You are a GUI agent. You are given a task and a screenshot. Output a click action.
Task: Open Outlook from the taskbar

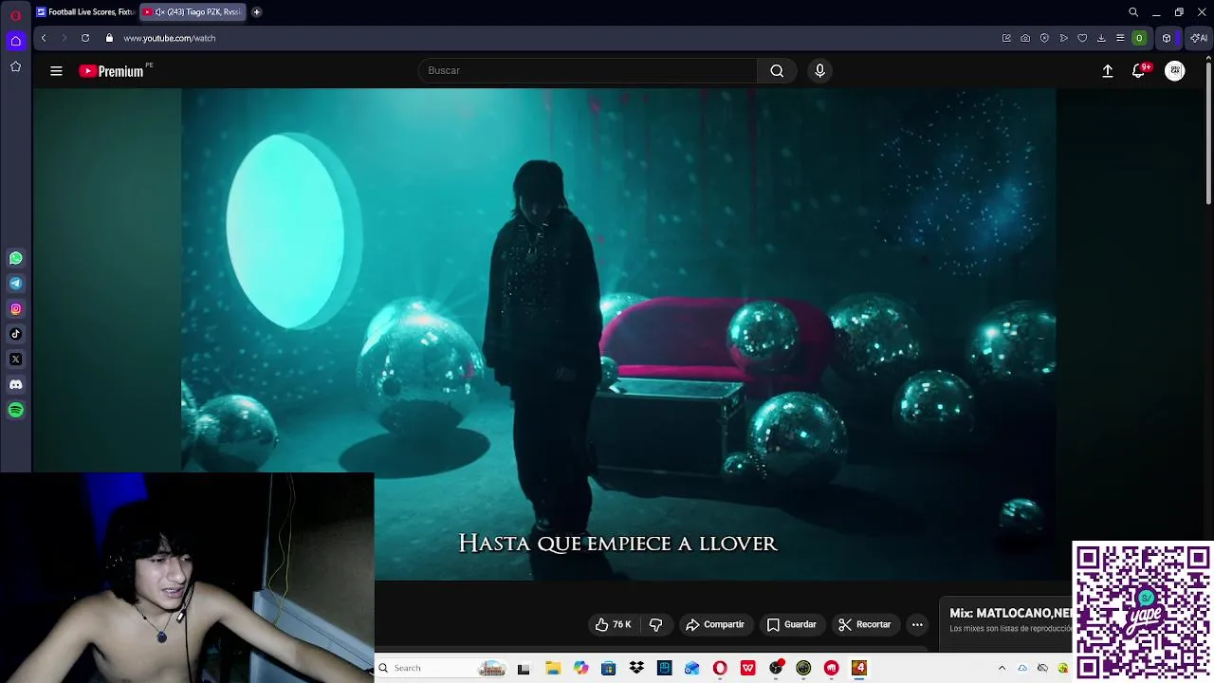click(692, 668)
